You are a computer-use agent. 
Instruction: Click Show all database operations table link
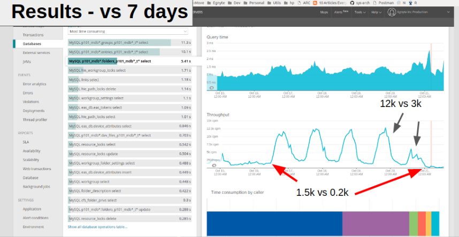(x=97, y=227)
